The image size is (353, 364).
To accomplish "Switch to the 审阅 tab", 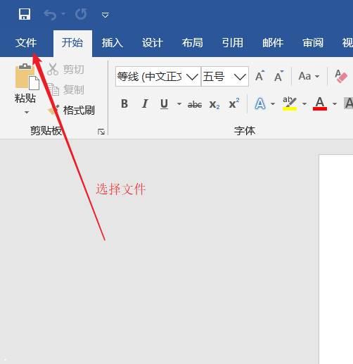I will coord(313,43).
